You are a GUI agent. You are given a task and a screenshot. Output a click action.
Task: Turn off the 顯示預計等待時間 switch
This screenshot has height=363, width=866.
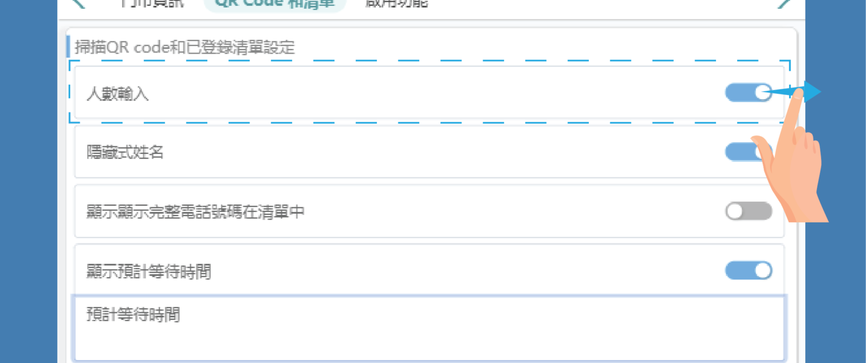748,270
